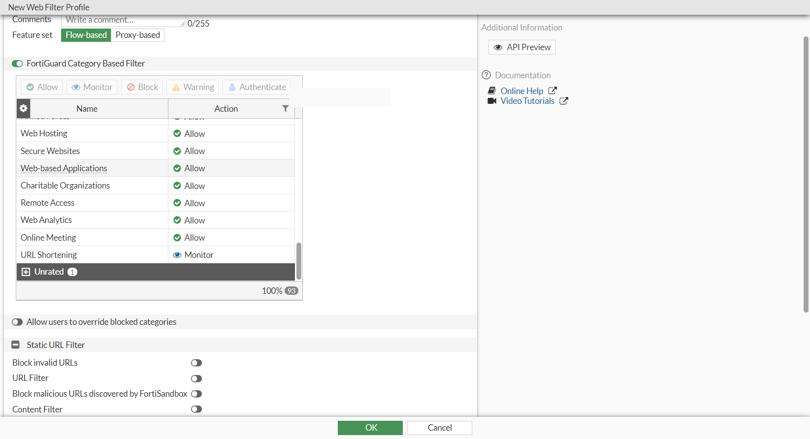Sort by the Name column header
Viewport: 810px width, 439px height.
point(87,109)
